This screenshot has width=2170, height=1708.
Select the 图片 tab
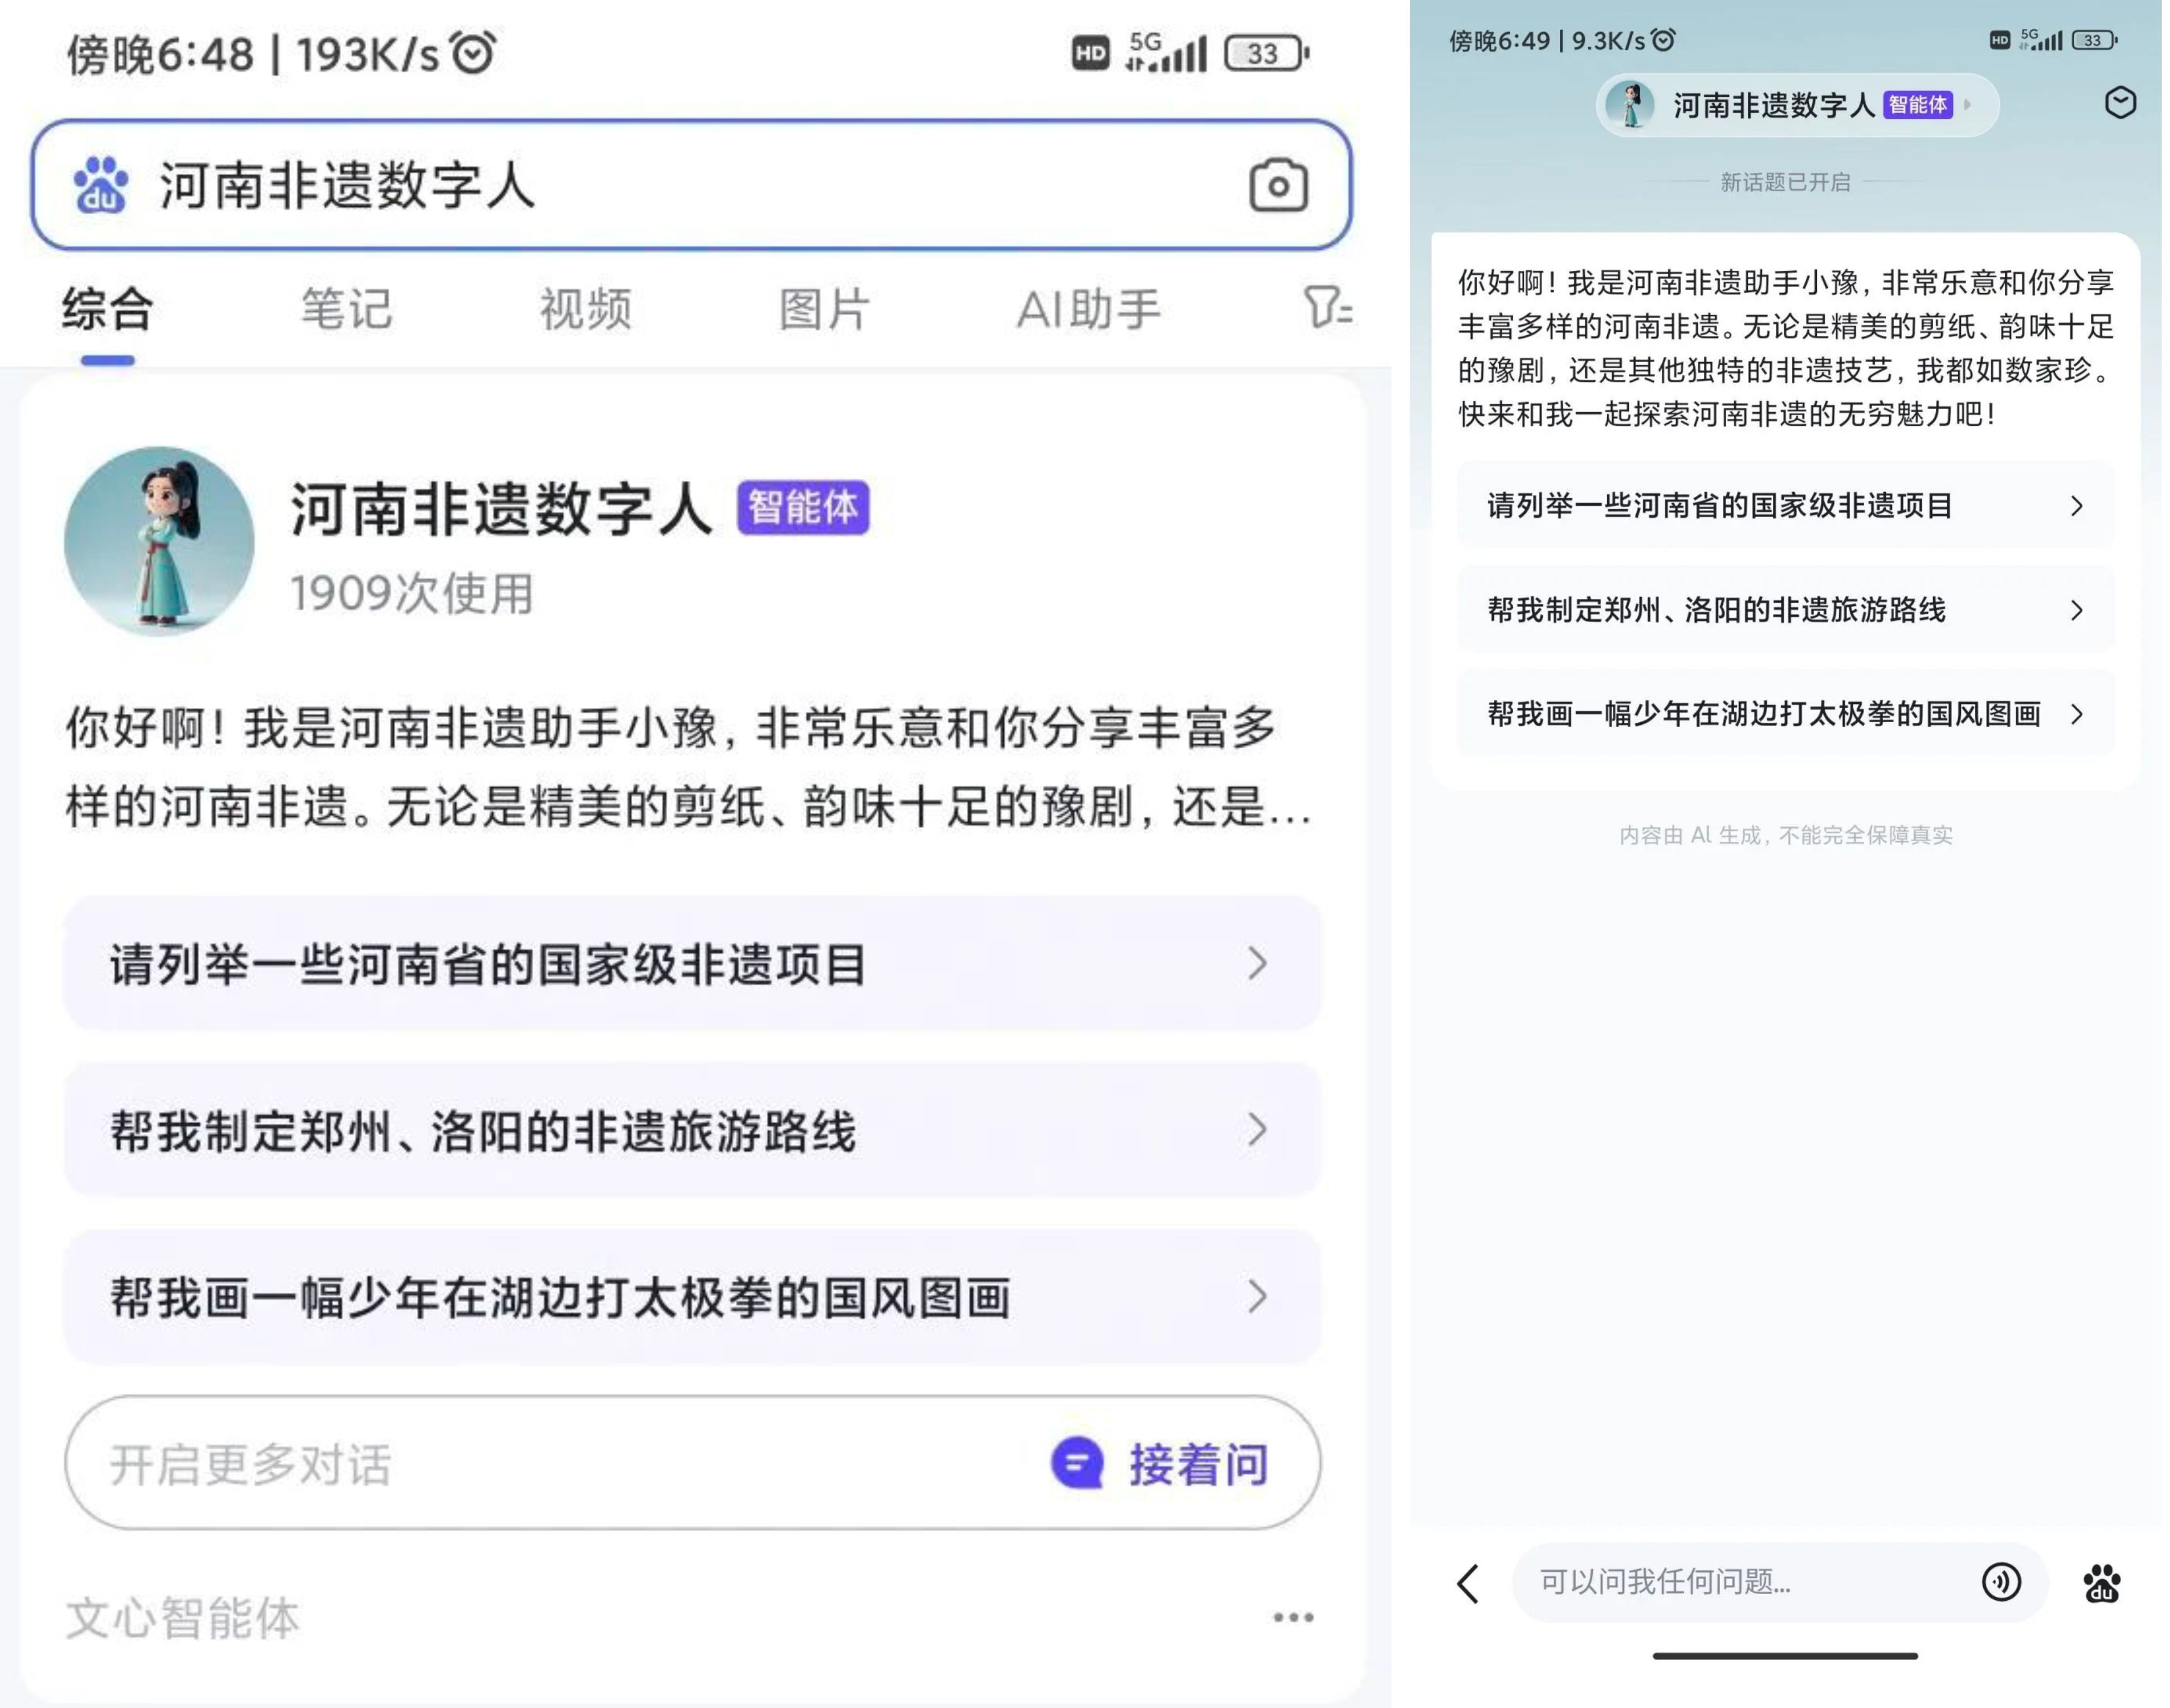point(824,309)
